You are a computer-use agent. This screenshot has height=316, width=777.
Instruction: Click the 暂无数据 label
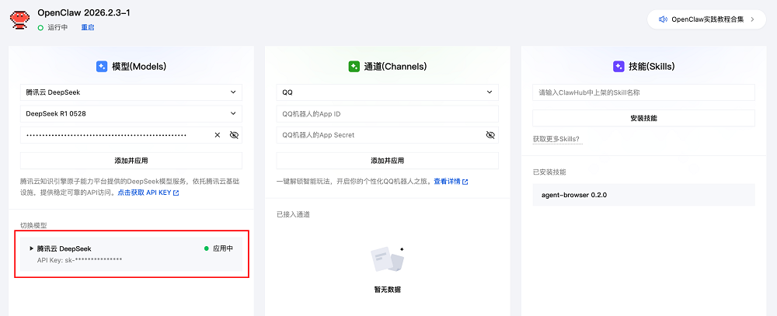click(388, 290)
